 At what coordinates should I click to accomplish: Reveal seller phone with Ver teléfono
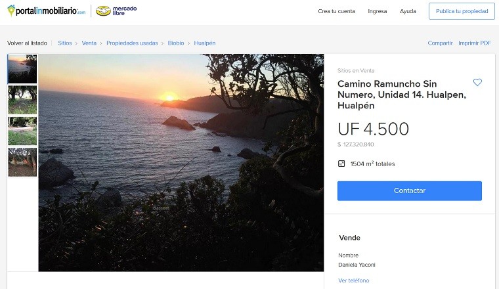point(353,280)
